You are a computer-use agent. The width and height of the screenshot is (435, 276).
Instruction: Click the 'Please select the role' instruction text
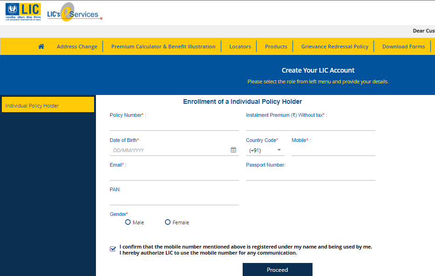pyautogui.click(x=318, y=81)
